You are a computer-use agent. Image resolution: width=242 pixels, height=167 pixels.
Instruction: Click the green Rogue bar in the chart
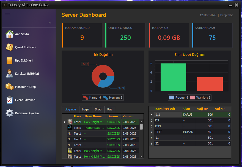click(x=173, y=77)
